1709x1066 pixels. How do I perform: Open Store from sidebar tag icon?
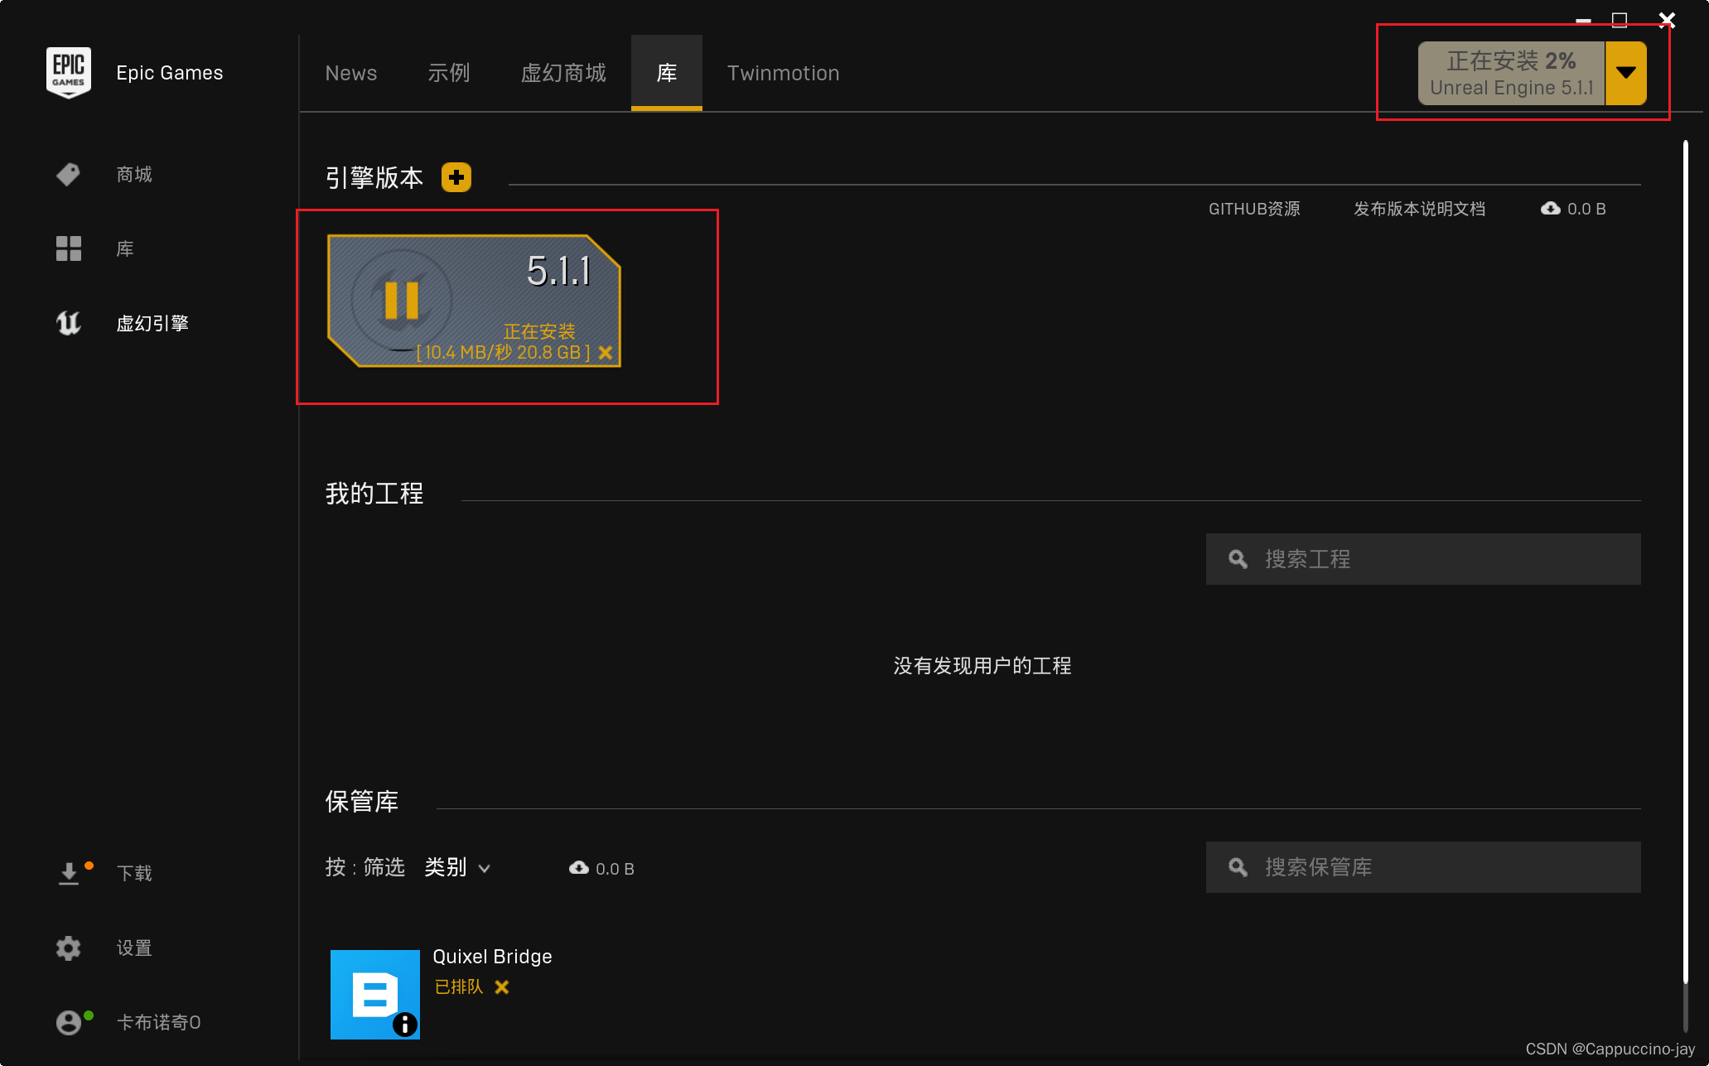click(x=69, y=175)
